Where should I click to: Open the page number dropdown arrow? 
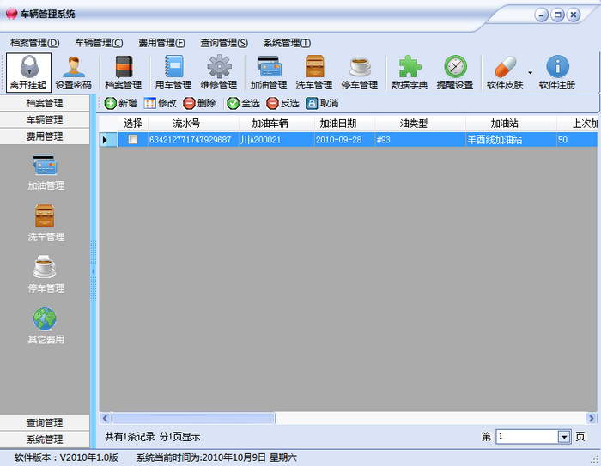tap(564, 437)
